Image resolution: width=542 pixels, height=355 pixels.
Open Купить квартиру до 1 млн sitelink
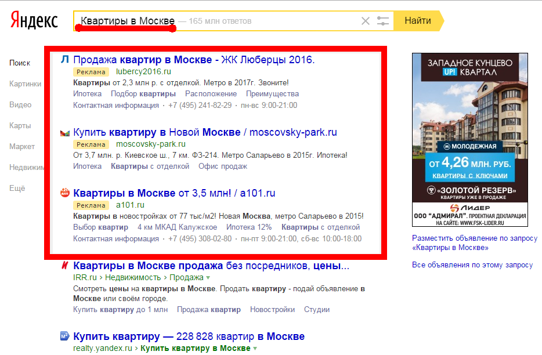(x=120, y=309)
